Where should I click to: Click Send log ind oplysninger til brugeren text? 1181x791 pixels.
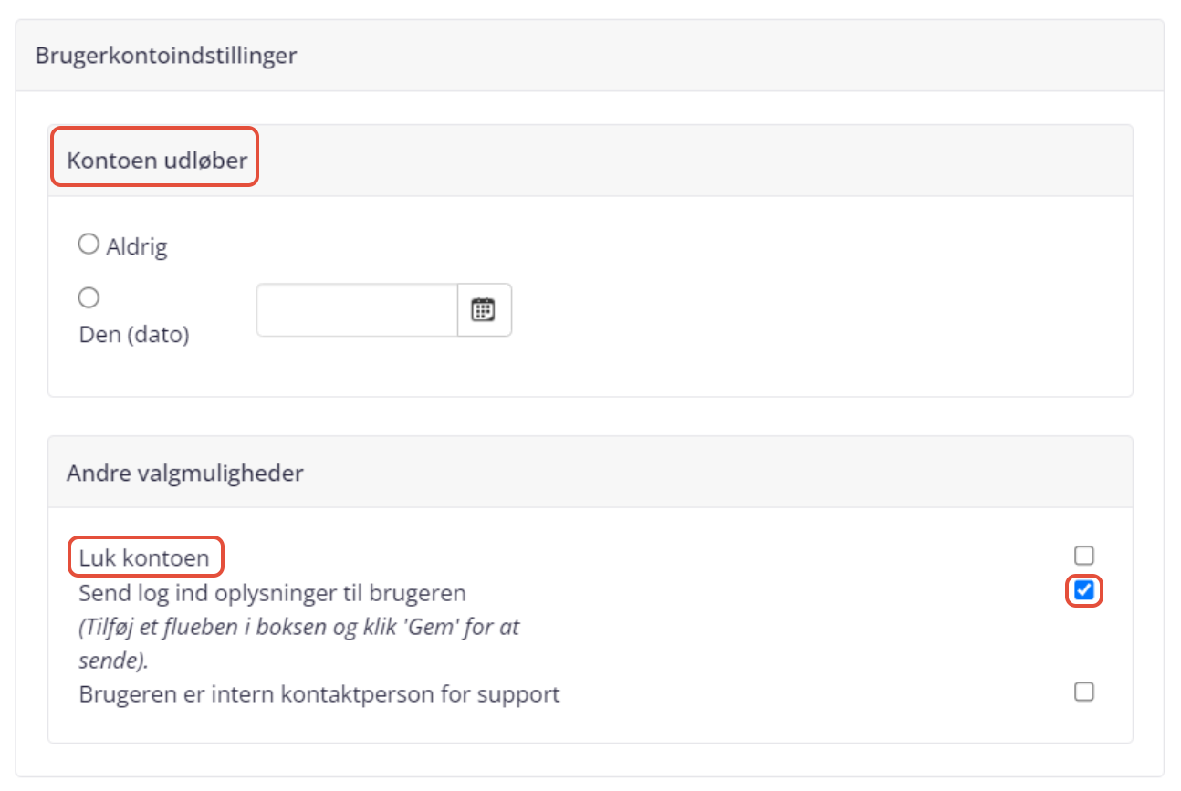coord(273,593)
